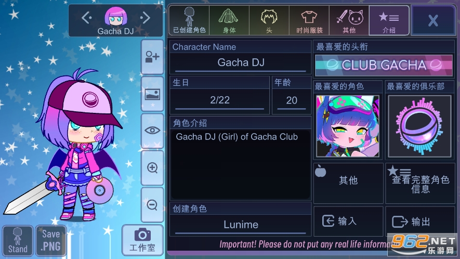The image size is (460, 259).
Task: Click the 输出 export button
Action: [420, 221]
